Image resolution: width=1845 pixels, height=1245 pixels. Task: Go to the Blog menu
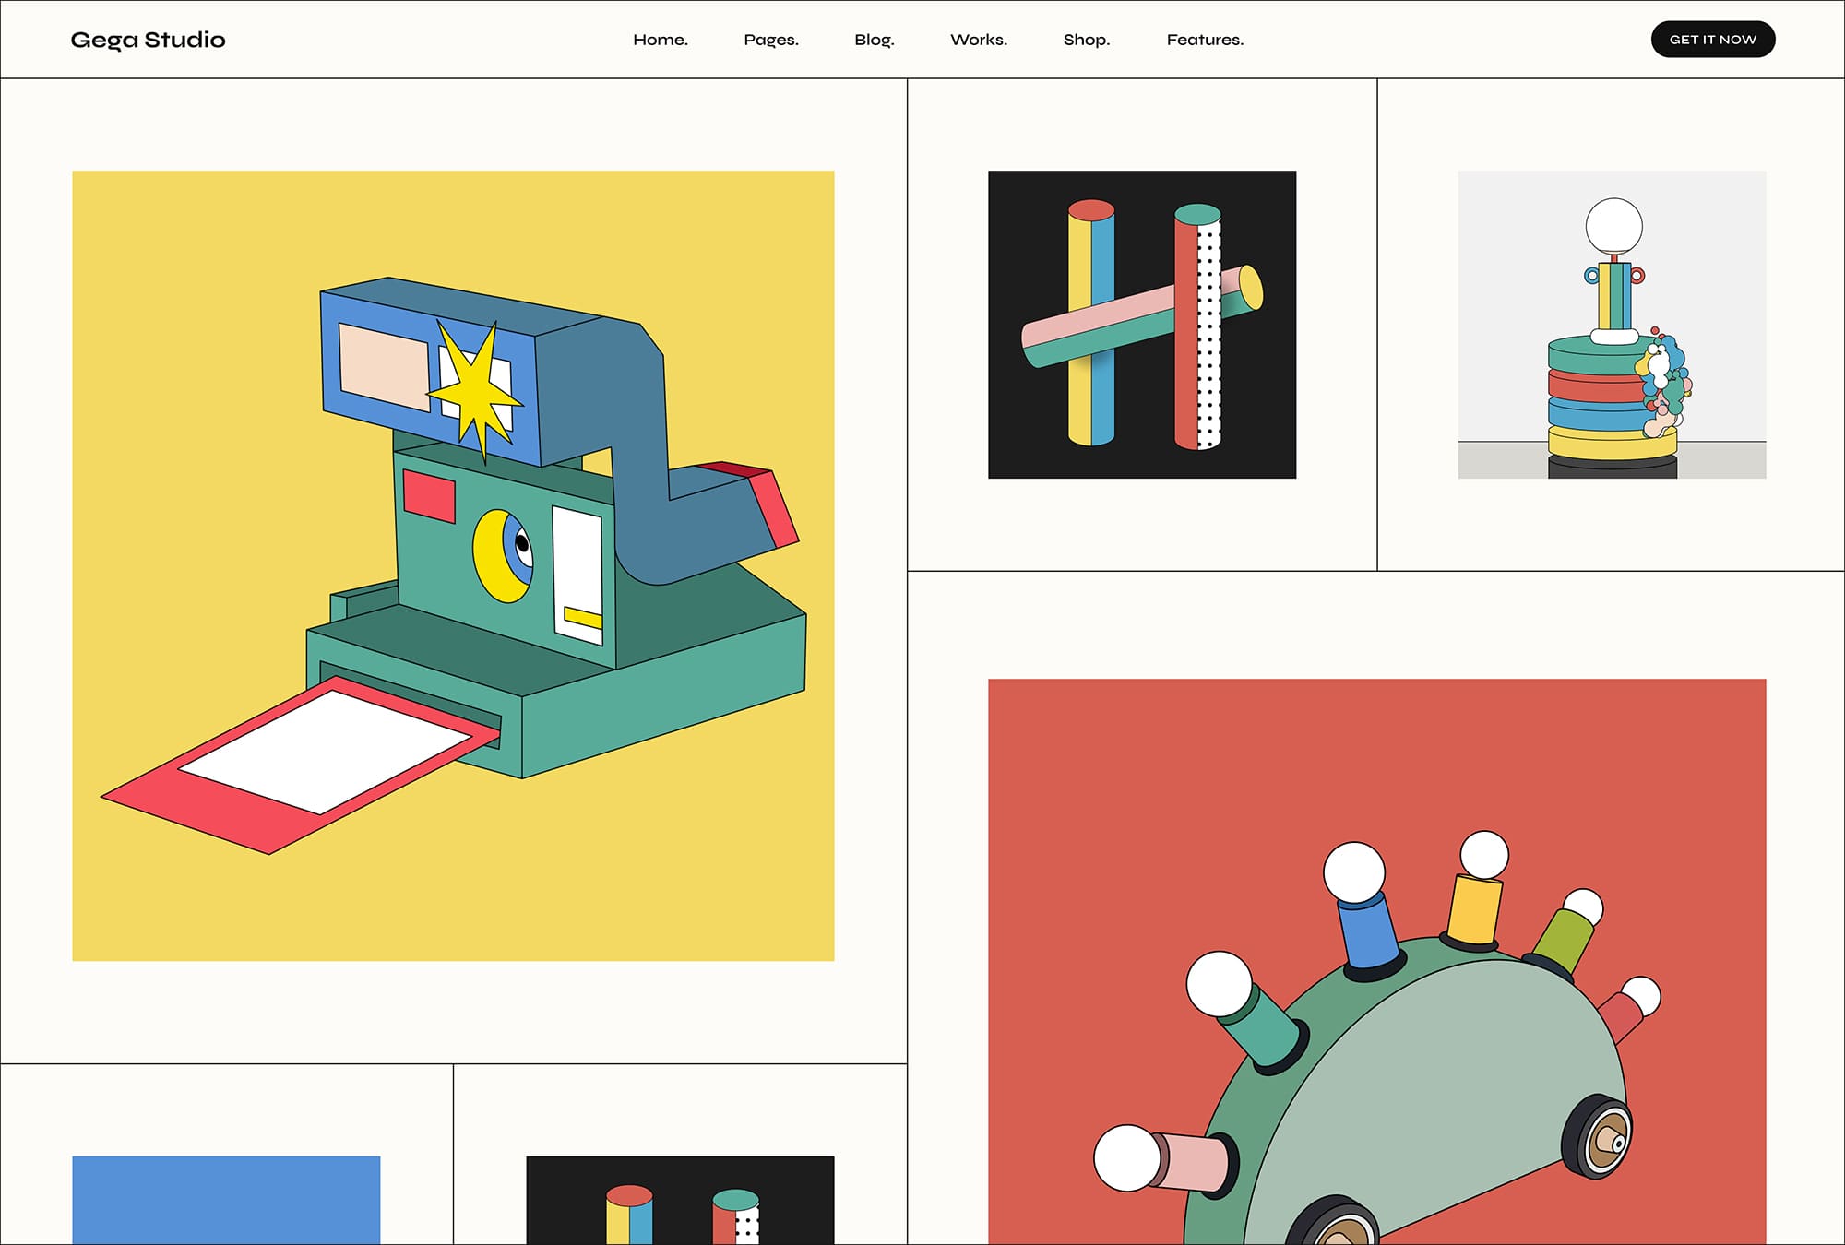[x=875, y=40]
